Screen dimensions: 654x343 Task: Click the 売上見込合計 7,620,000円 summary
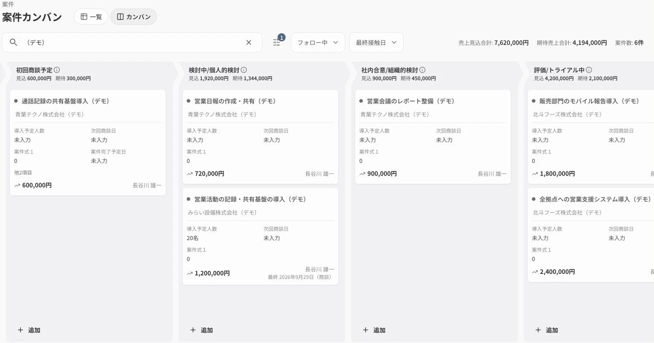pyautogui.click(x=494, y=43)
